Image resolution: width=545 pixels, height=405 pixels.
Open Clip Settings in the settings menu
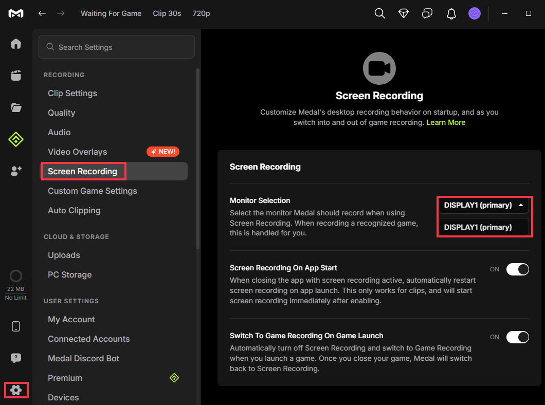click(72, 94)
